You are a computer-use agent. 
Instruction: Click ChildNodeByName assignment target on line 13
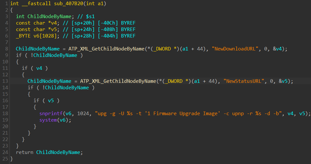point(49,81)
